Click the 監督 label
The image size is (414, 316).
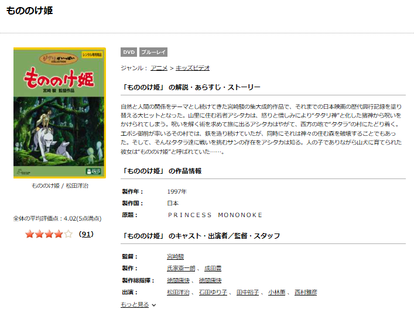tap(130, 256)
